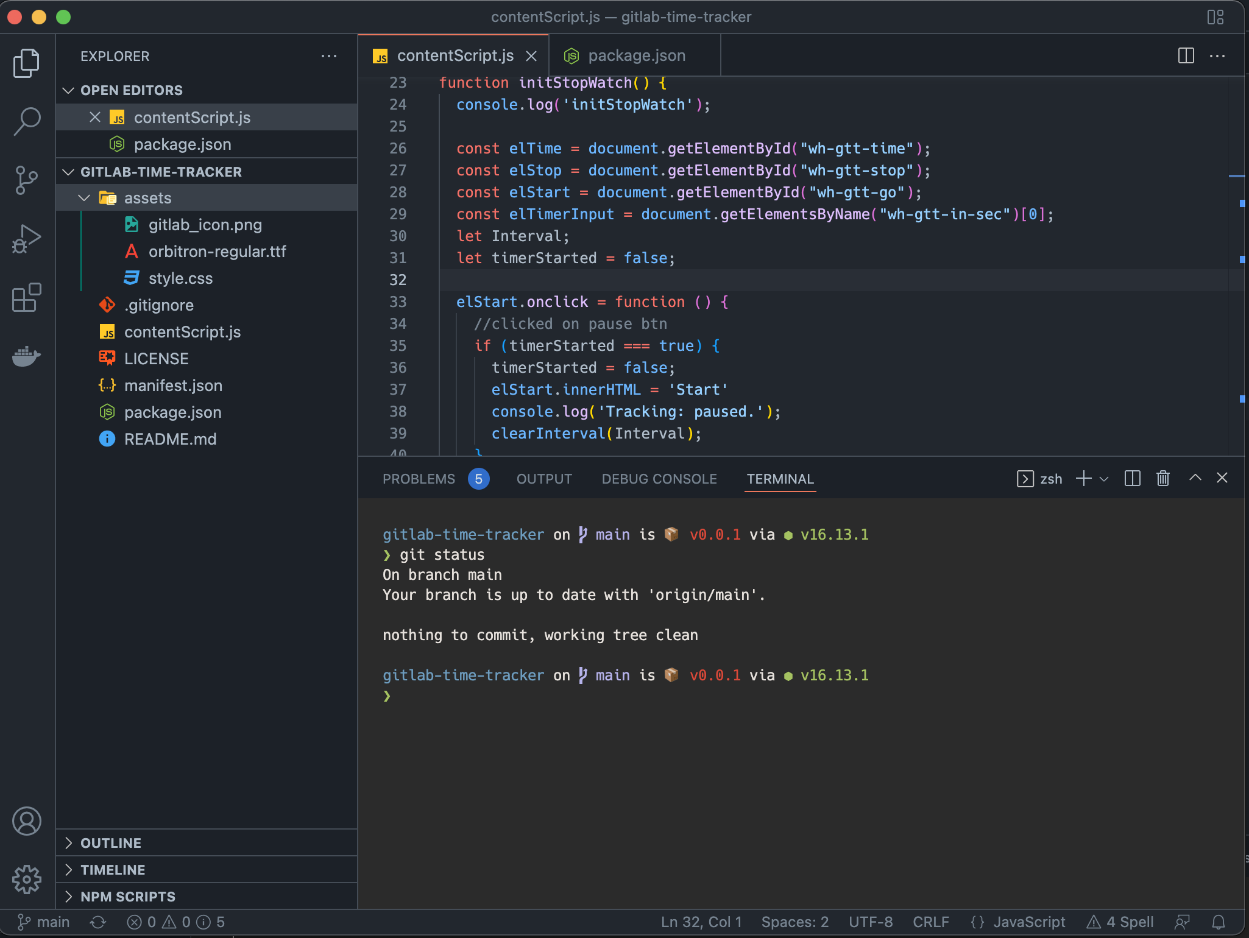Open the Extensions view
This screenshot has width=1249, height=938.
[x=27, y=298]
